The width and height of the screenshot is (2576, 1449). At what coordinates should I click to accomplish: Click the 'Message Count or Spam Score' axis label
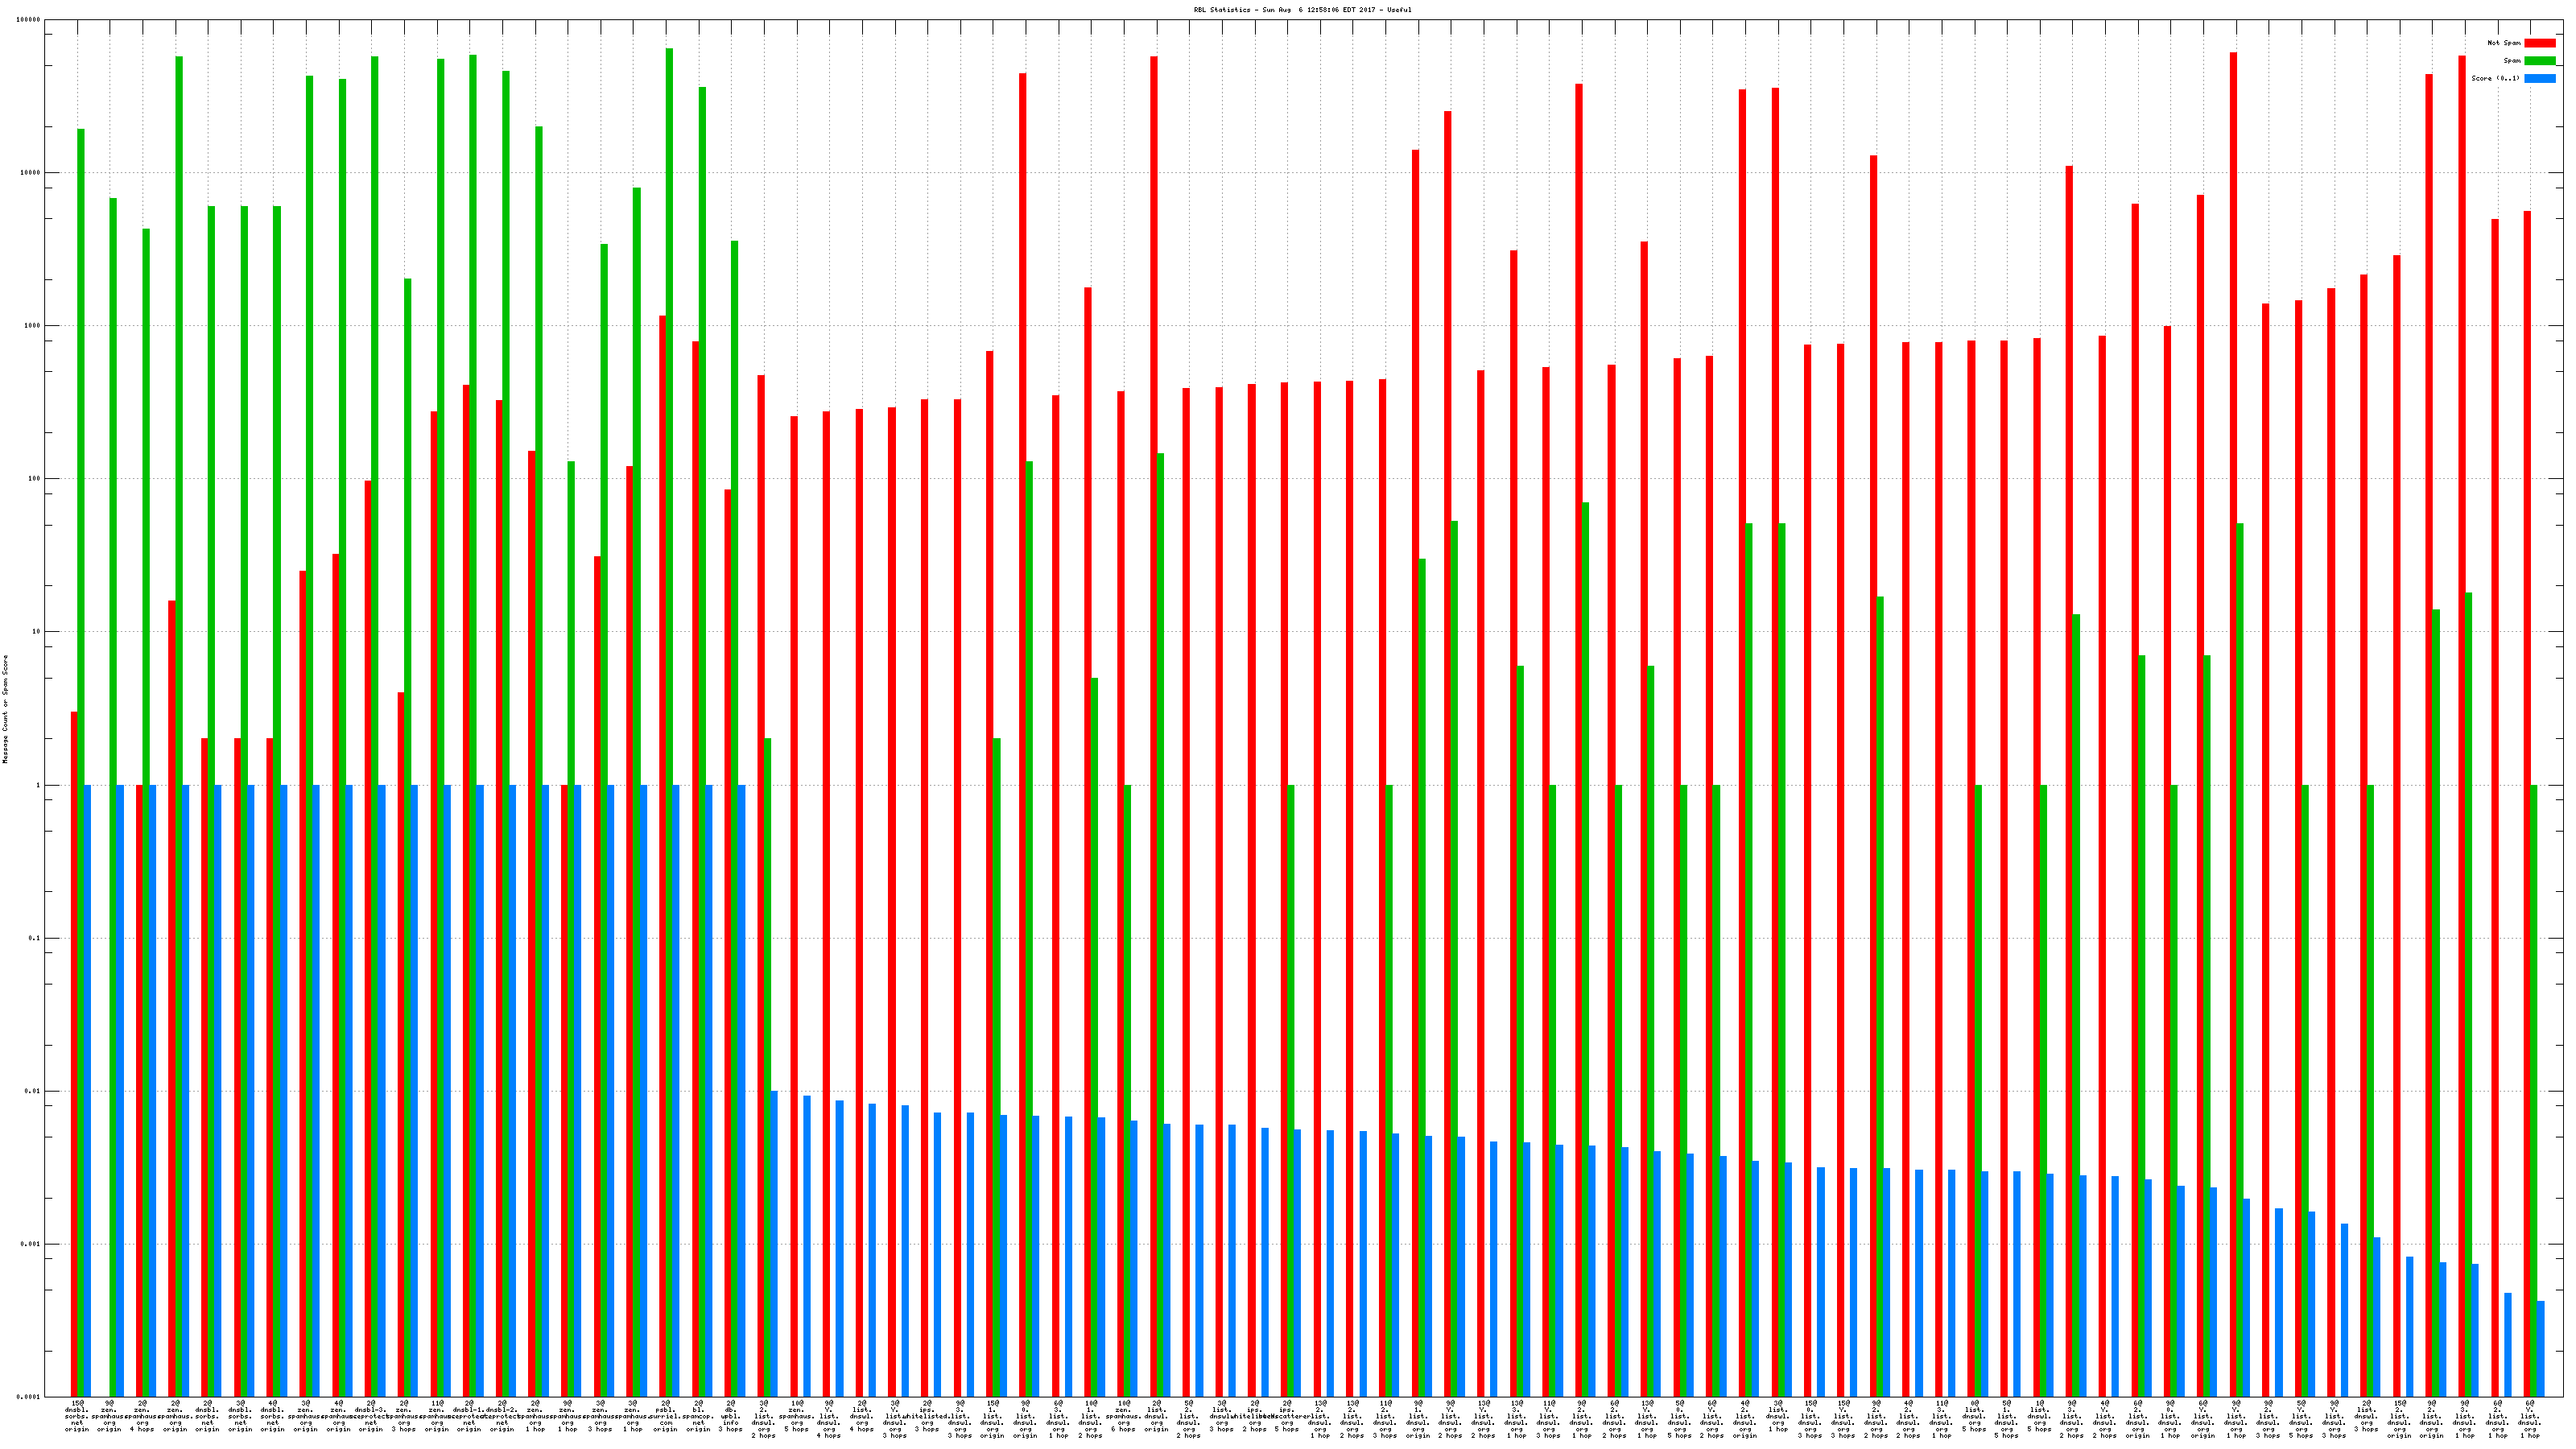pyautogui.click(x=5, y=709)
